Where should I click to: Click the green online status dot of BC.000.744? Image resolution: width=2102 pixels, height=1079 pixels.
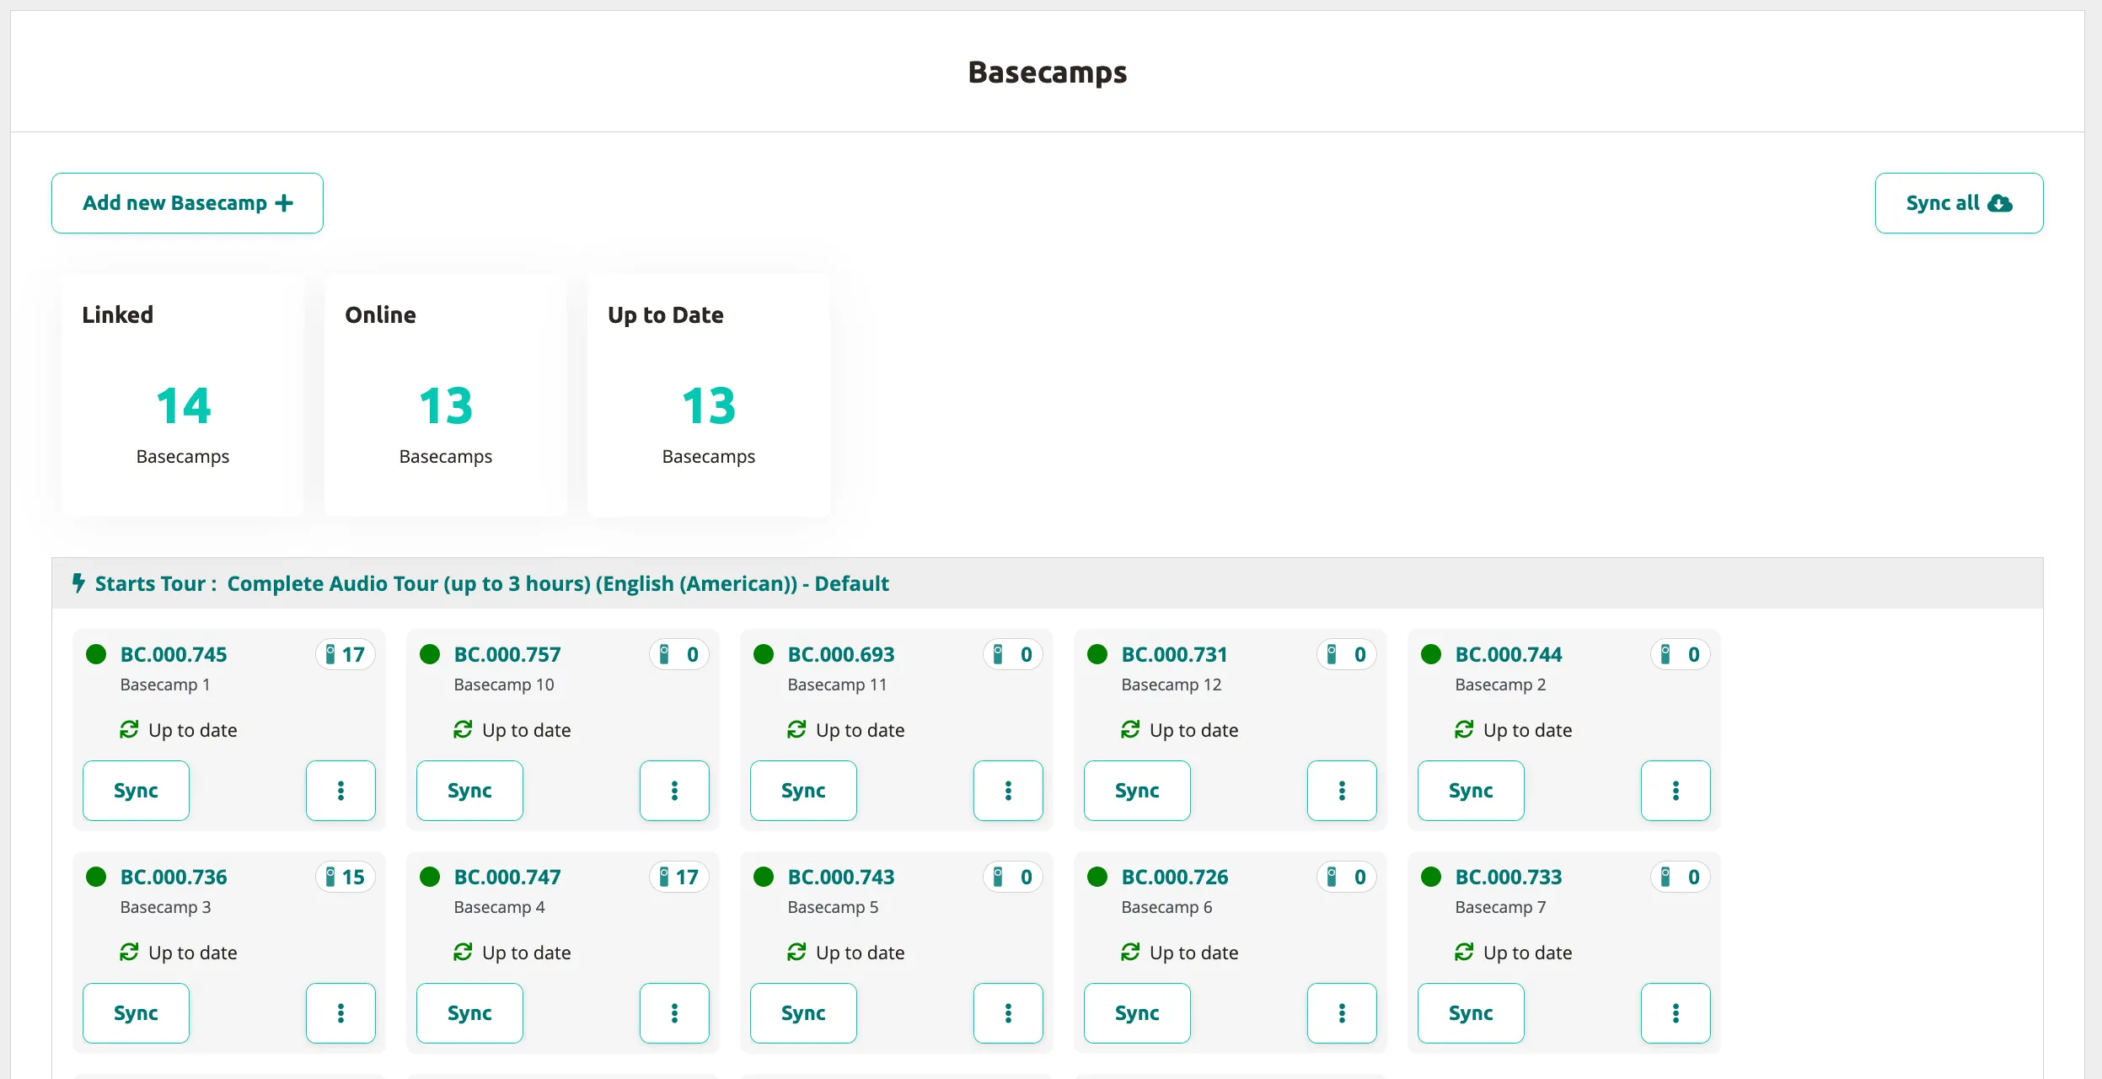pos(1431,654)
